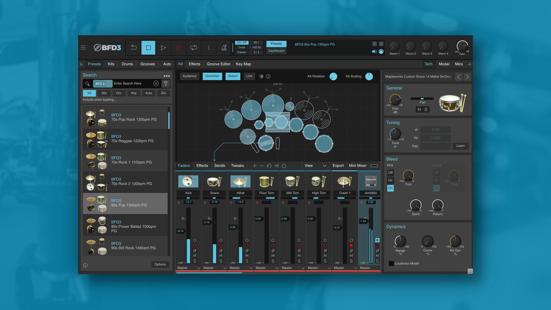Select previous drum in Tech panel

coord(458,77)
